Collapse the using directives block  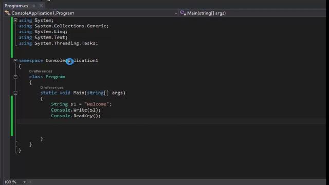(x=15, y=21)
